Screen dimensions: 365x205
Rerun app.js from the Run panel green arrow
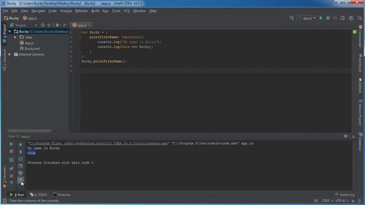click(x=11, y=144)
